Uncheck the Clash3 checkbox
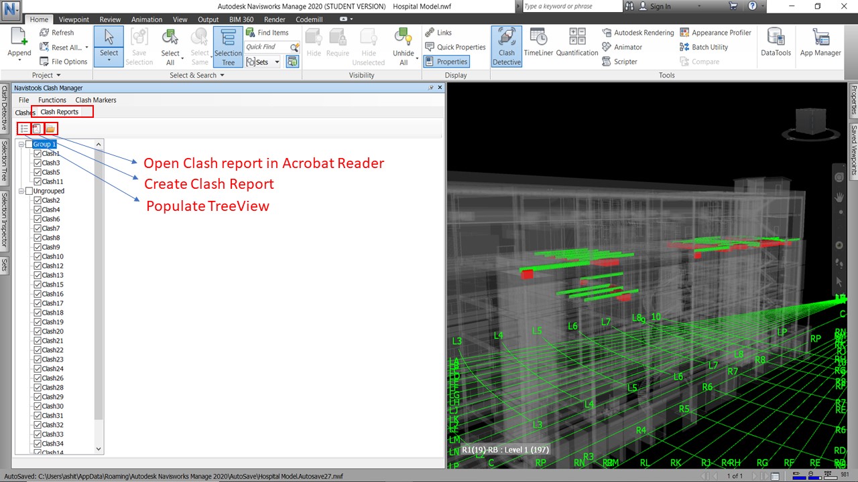This screenshot has height=482, width=858. point(38,163)
